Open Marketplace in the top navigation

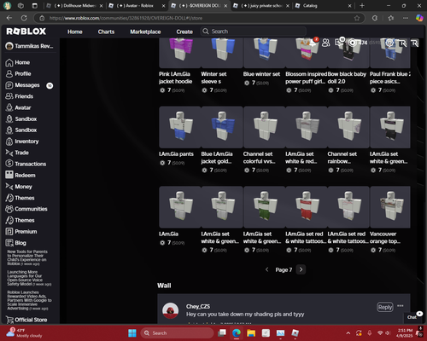(145, 32)
